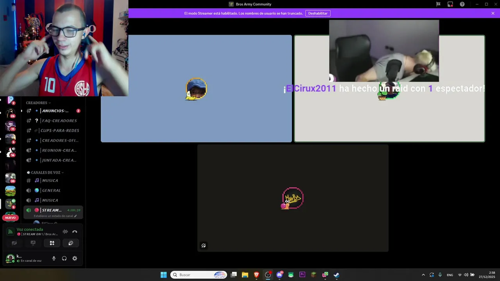The width and height of the screenshot is (500, 281).
Task: Share your screen from voice panel
Action: [33, 243]
